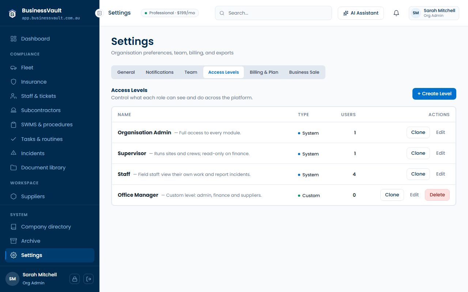The height and width of the screenshot is (292, 468).
Task: Click the Search input field
Action: (273, 13)
